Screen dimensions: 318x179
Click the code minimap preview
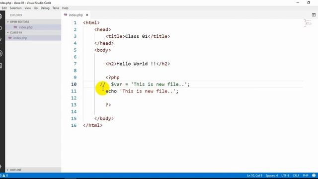(x=308, y=23)
